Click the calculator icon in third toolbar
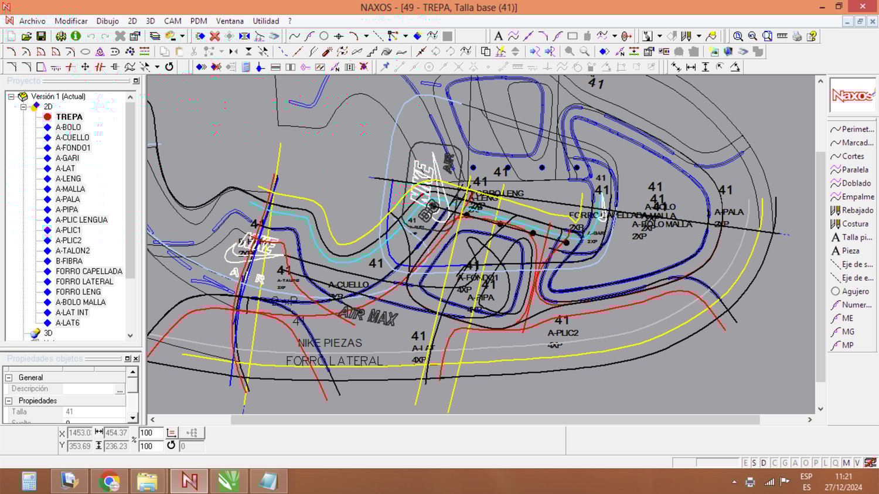Screen dimensions: 879x494 coord(246,67)
